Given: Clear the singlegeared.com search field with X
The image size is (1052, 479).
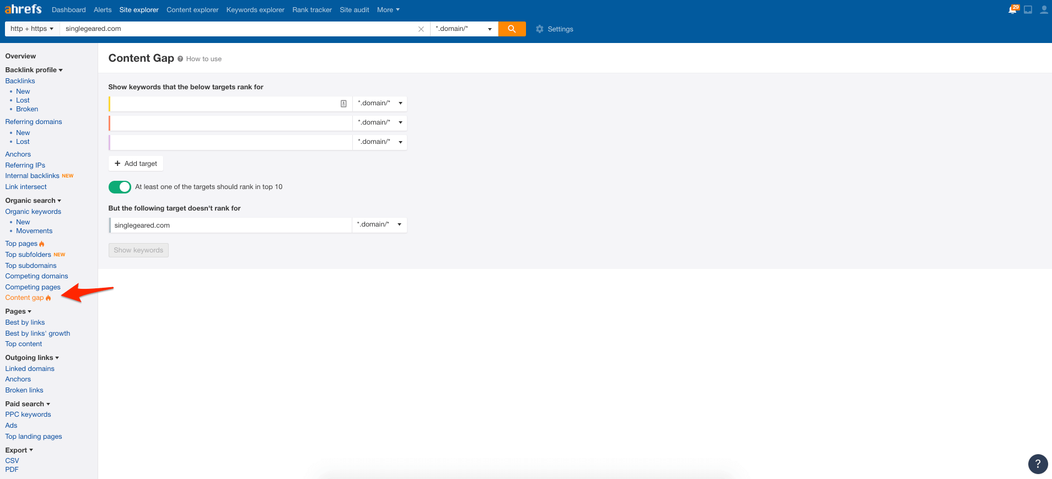Looking at the screenshot, I should pyautogui.click(x=421, y=29).
